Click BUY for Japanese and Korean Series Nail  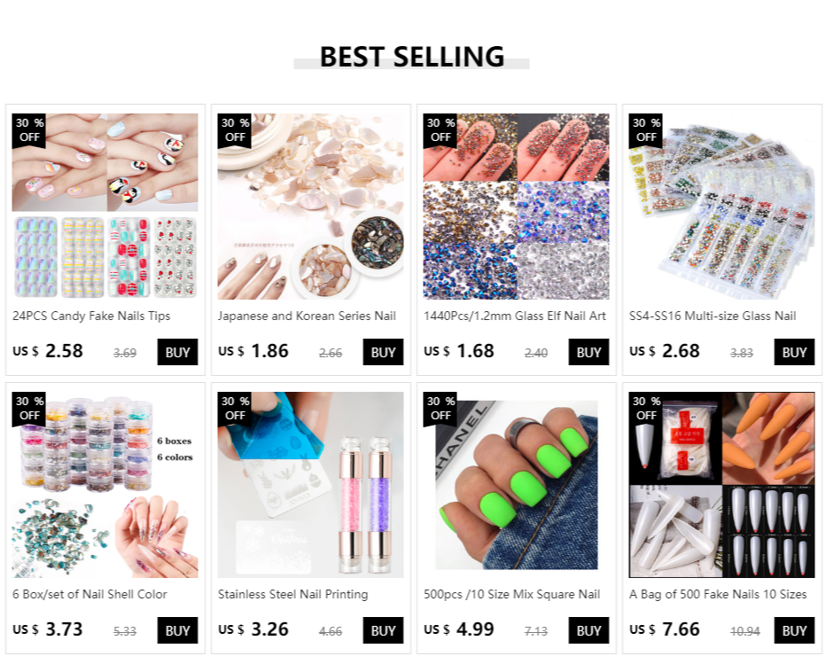[x=383, y=352]
